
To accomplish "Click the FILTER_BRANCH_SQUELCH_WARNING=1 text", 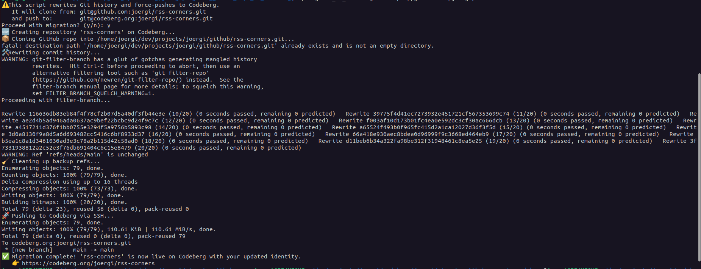I will pos(93,93).
